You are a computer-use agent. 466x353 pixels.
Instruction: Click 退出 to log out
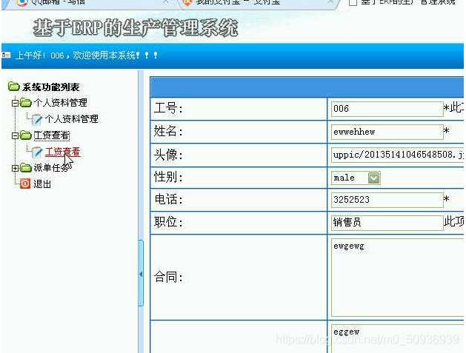[42, 184]
